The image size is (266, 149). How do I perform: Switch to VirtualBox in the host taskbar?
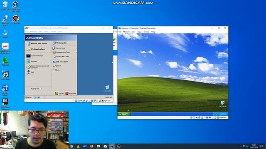(112, 146)
